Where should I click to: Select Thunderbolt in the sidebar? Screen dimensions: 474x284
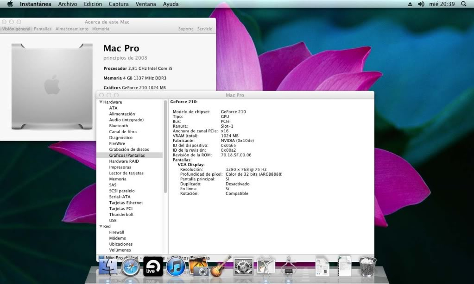pos(121,214)
